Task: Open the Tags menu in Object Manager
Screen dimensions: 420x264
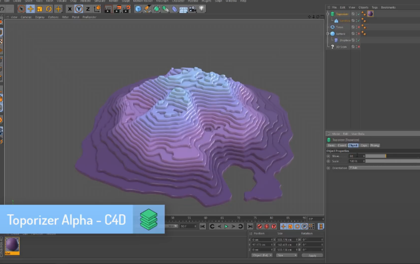Action: pyautogui.click(x=374, y=7)
